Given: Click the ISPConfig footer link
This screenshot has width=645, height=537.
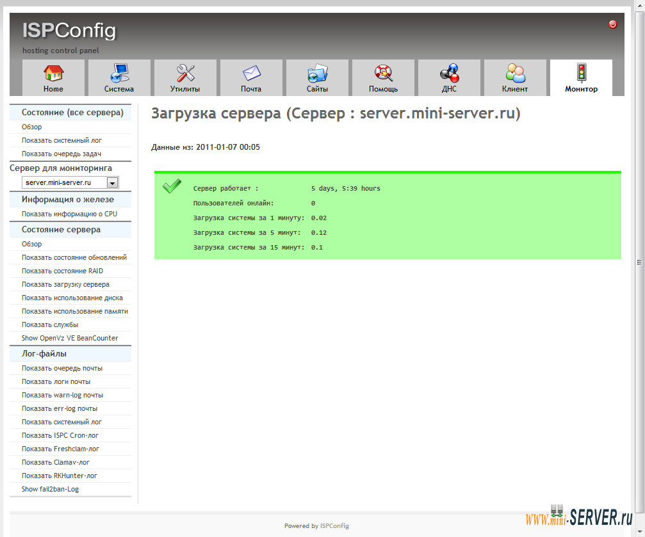Looking at the screenshot, I should pos(334,526).
